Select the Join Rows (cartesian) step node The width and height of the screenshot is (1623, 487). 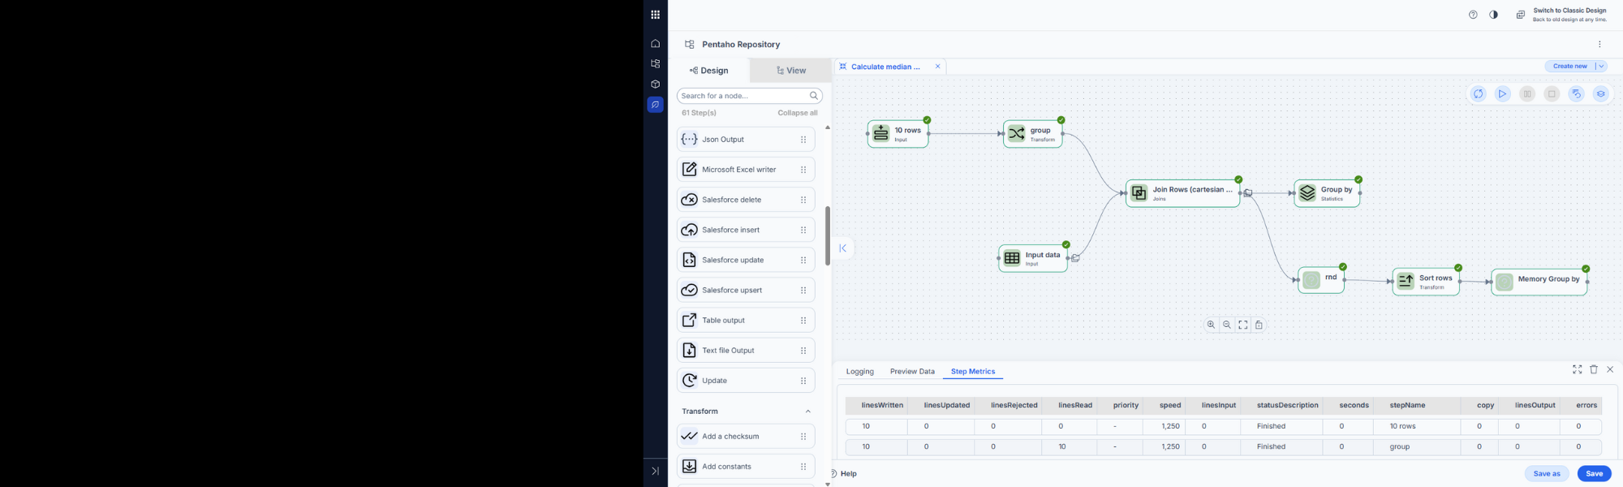click(x=1182, y=193)
